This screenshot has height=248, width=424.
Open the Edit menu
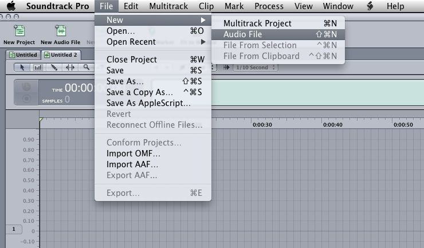[131, 6]
